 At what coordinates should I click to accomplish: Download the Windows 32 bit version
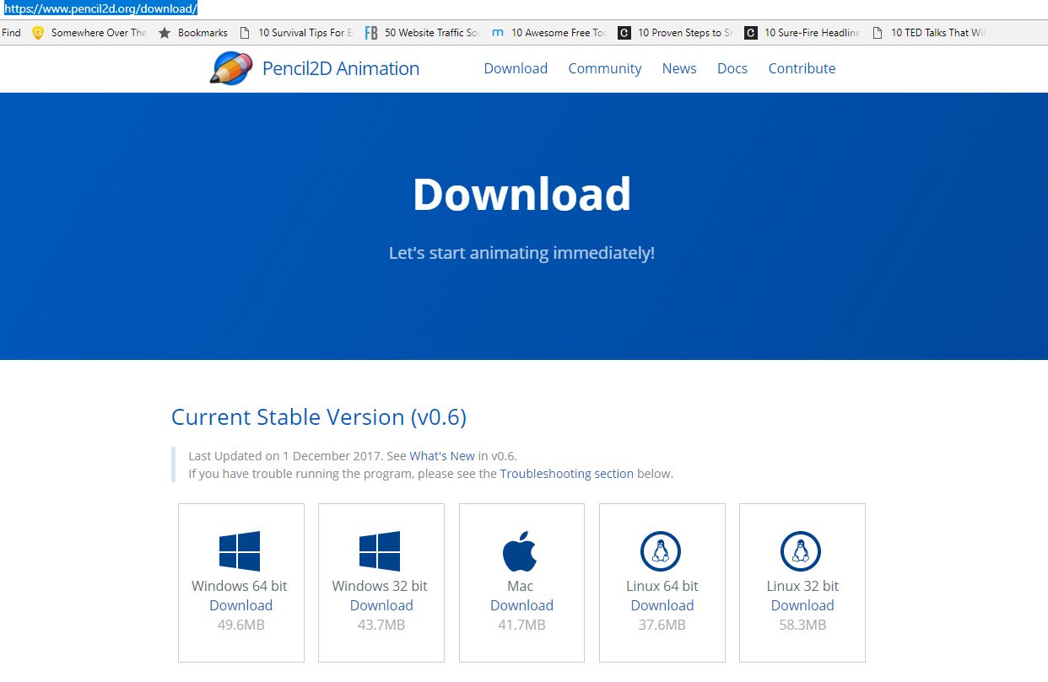(381, 605)
